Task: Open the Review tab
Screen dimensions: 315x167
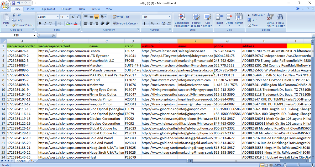Action: [x=96, y=9]
